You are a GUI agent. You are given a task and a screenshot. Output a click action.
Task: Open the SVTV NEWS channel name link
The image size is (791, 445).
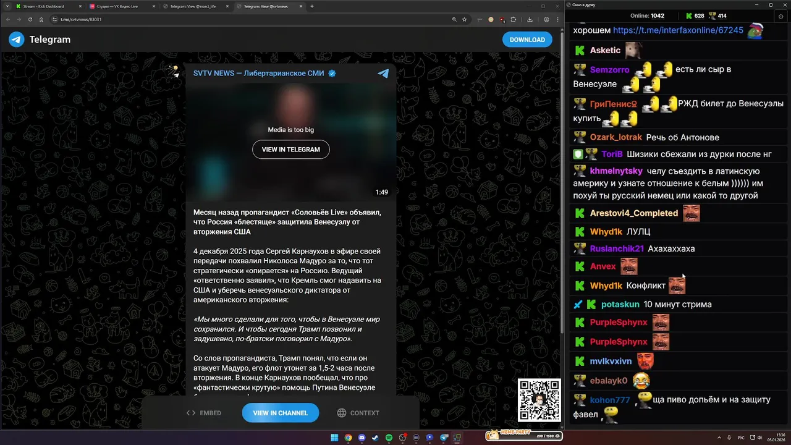click(x=258, y=73)
